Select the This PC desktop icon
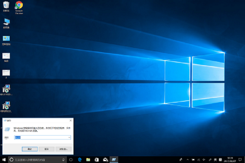Viewport: 245px width, 163px height. (x=6, y=24)
